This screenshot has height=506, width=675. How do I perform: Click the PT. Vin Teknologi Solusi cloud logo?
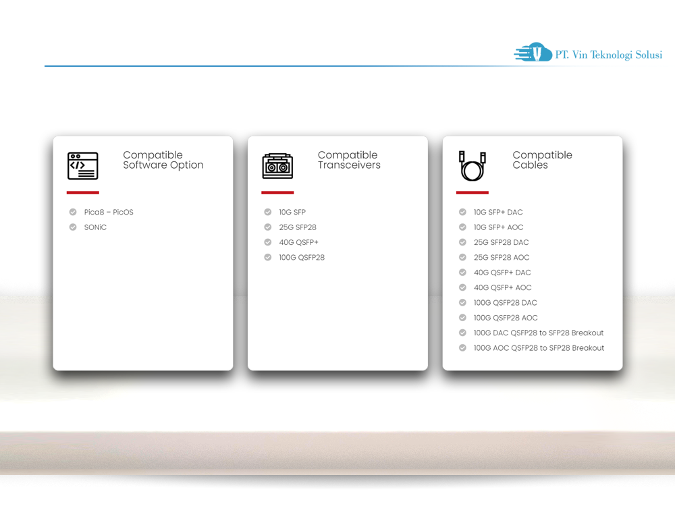point(533,52)
